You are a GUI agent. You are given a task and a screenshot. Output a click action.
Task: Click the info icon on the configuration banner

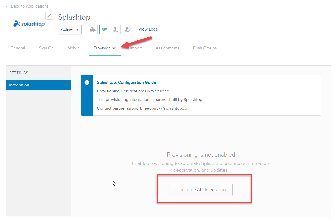[x=87, y=82]
